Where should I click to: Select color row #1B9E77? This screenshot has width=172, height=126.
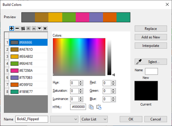click(28, 91)
